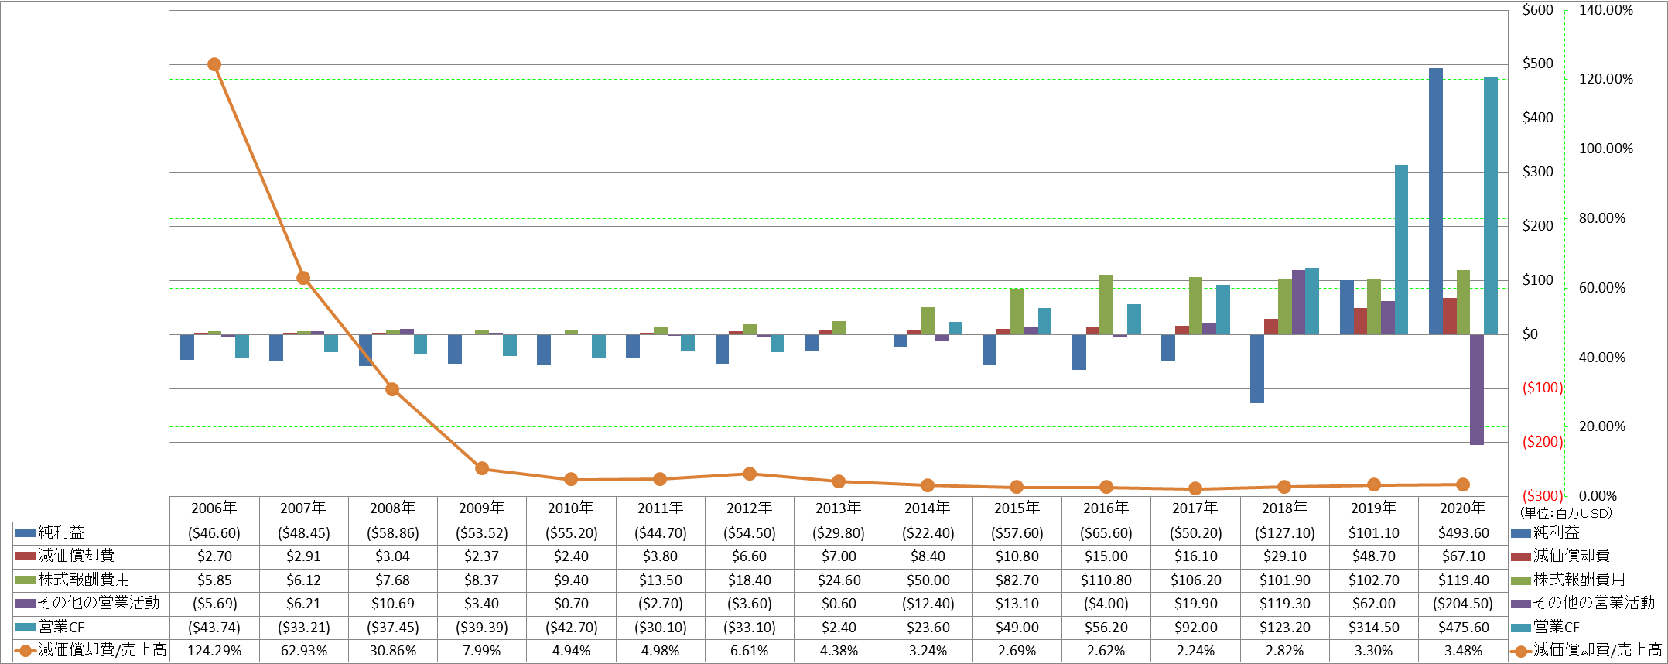
Task: Click the 純利益 cell showing $493.60
Action: 1463,533
